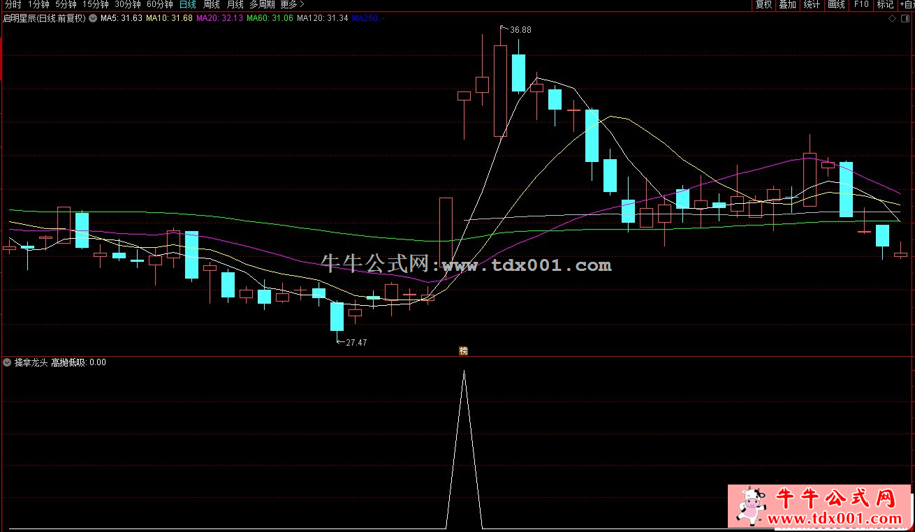Click the 高抛低吸: 0.00 indicator value
This screenshot has height=532, width=915.
click(78, 362)
